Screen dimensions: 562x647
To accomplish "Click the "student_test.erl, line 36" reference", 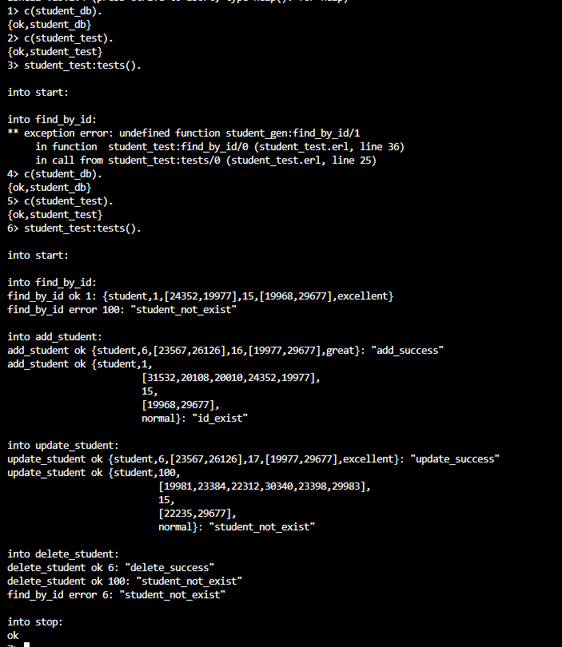I will [x=333, y=147].
